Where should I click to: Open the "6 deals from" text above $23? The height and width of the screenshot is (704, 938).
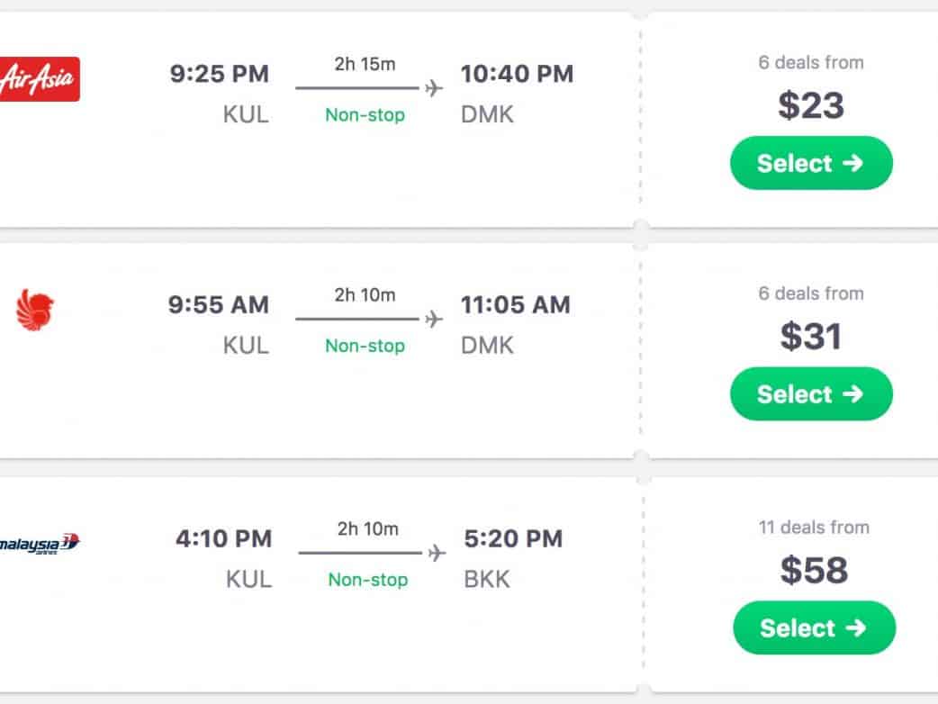pyautogui.click(x=810, y=62)
